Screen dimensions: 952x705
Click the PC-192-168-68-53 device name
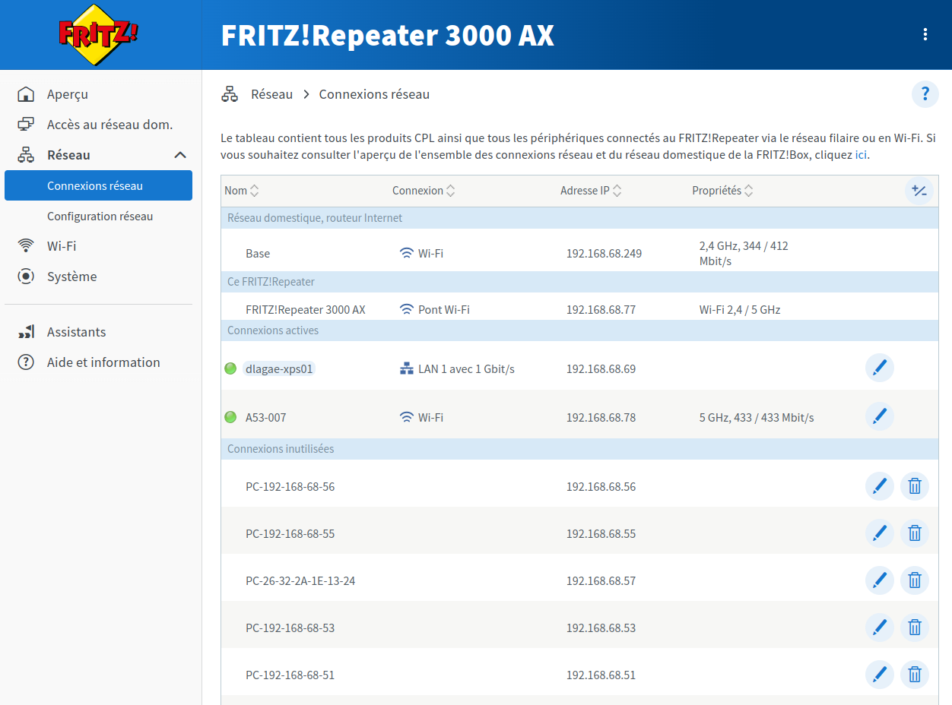click(x=290, y=628)
